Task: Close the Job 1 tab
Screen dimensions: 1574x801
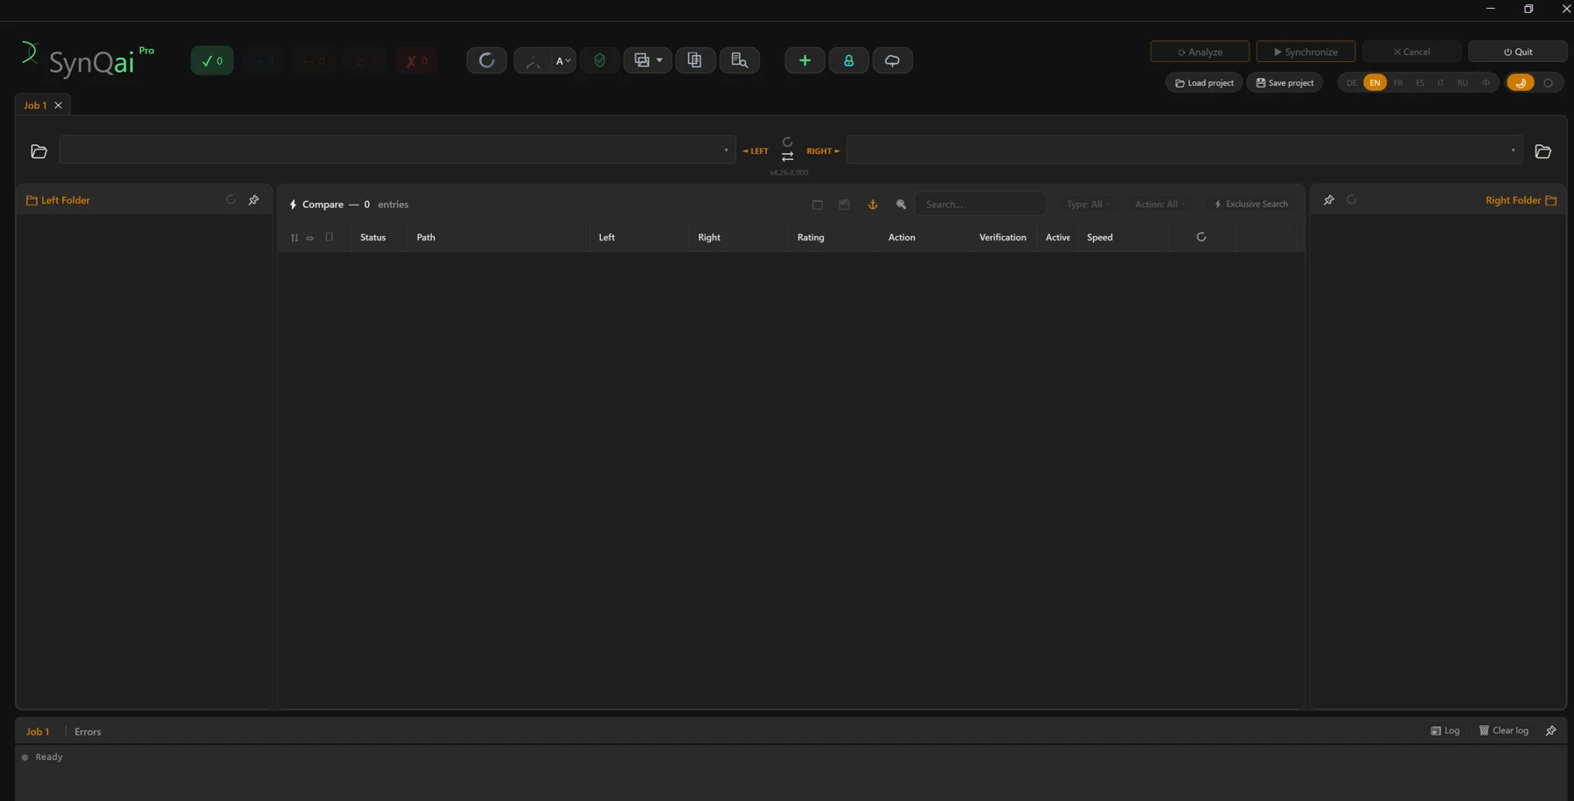Action: (x=59, y=105)
